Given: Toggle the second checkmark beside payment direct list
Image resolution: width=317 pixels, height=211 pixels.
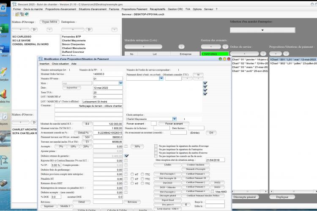Looking at the screenshot, I should (x=205, y=87).
